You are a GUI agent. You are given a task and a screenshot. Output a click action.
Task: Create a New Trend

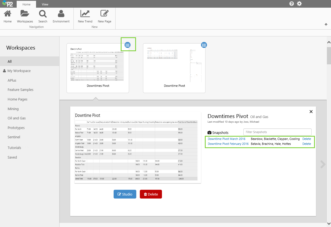(85, 14)
